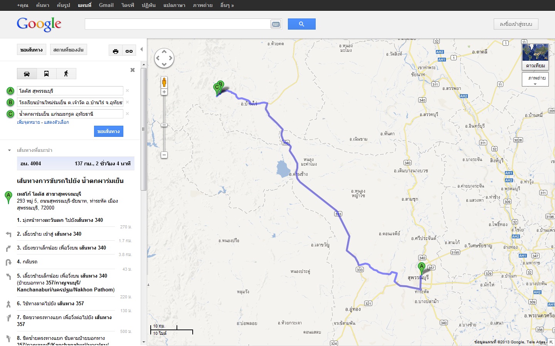Click the zoom out minus button
Screen dimensions: 555x346
(164, 155)
